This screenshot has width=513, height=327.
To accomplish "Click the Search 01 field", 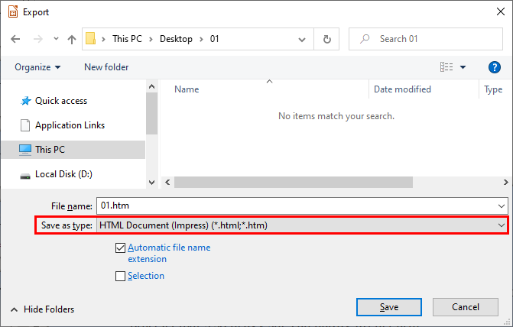I will pyautogui.click(x=428, y=39).
